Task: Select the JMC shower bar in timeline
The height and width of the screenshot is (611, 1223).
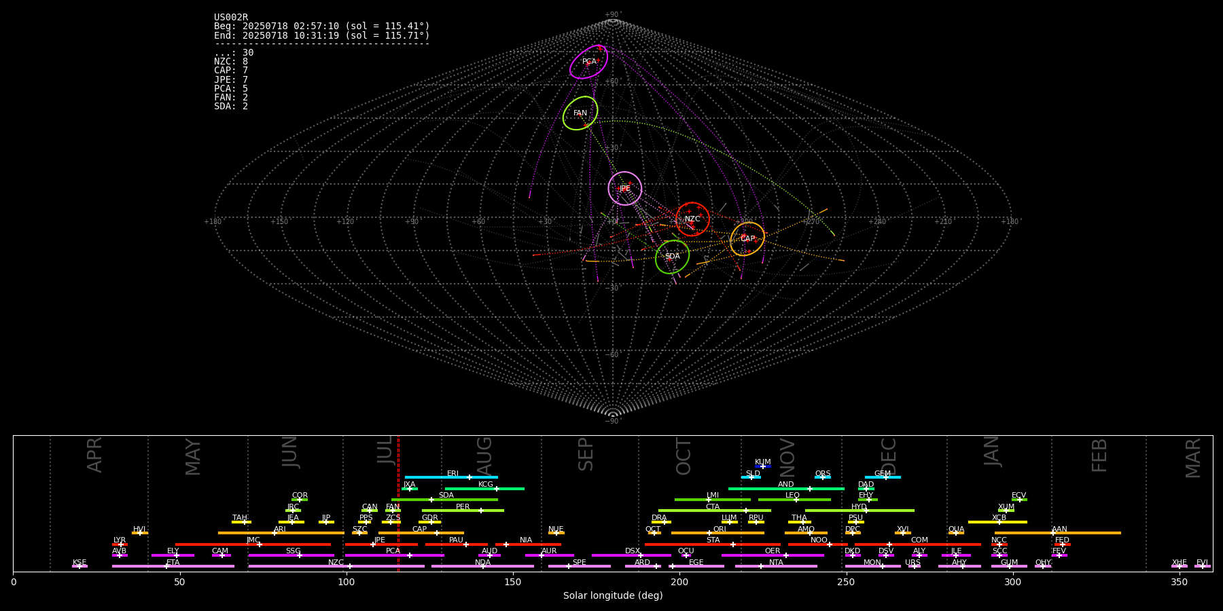Action: 253,544
